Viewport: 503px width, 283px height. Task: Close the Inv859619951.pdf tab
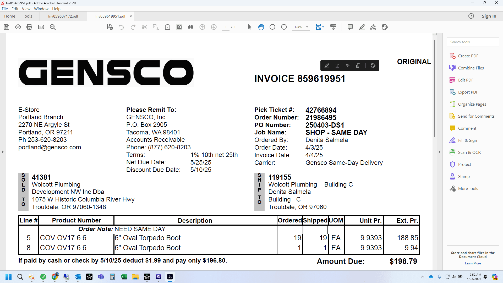pos(130,16)
